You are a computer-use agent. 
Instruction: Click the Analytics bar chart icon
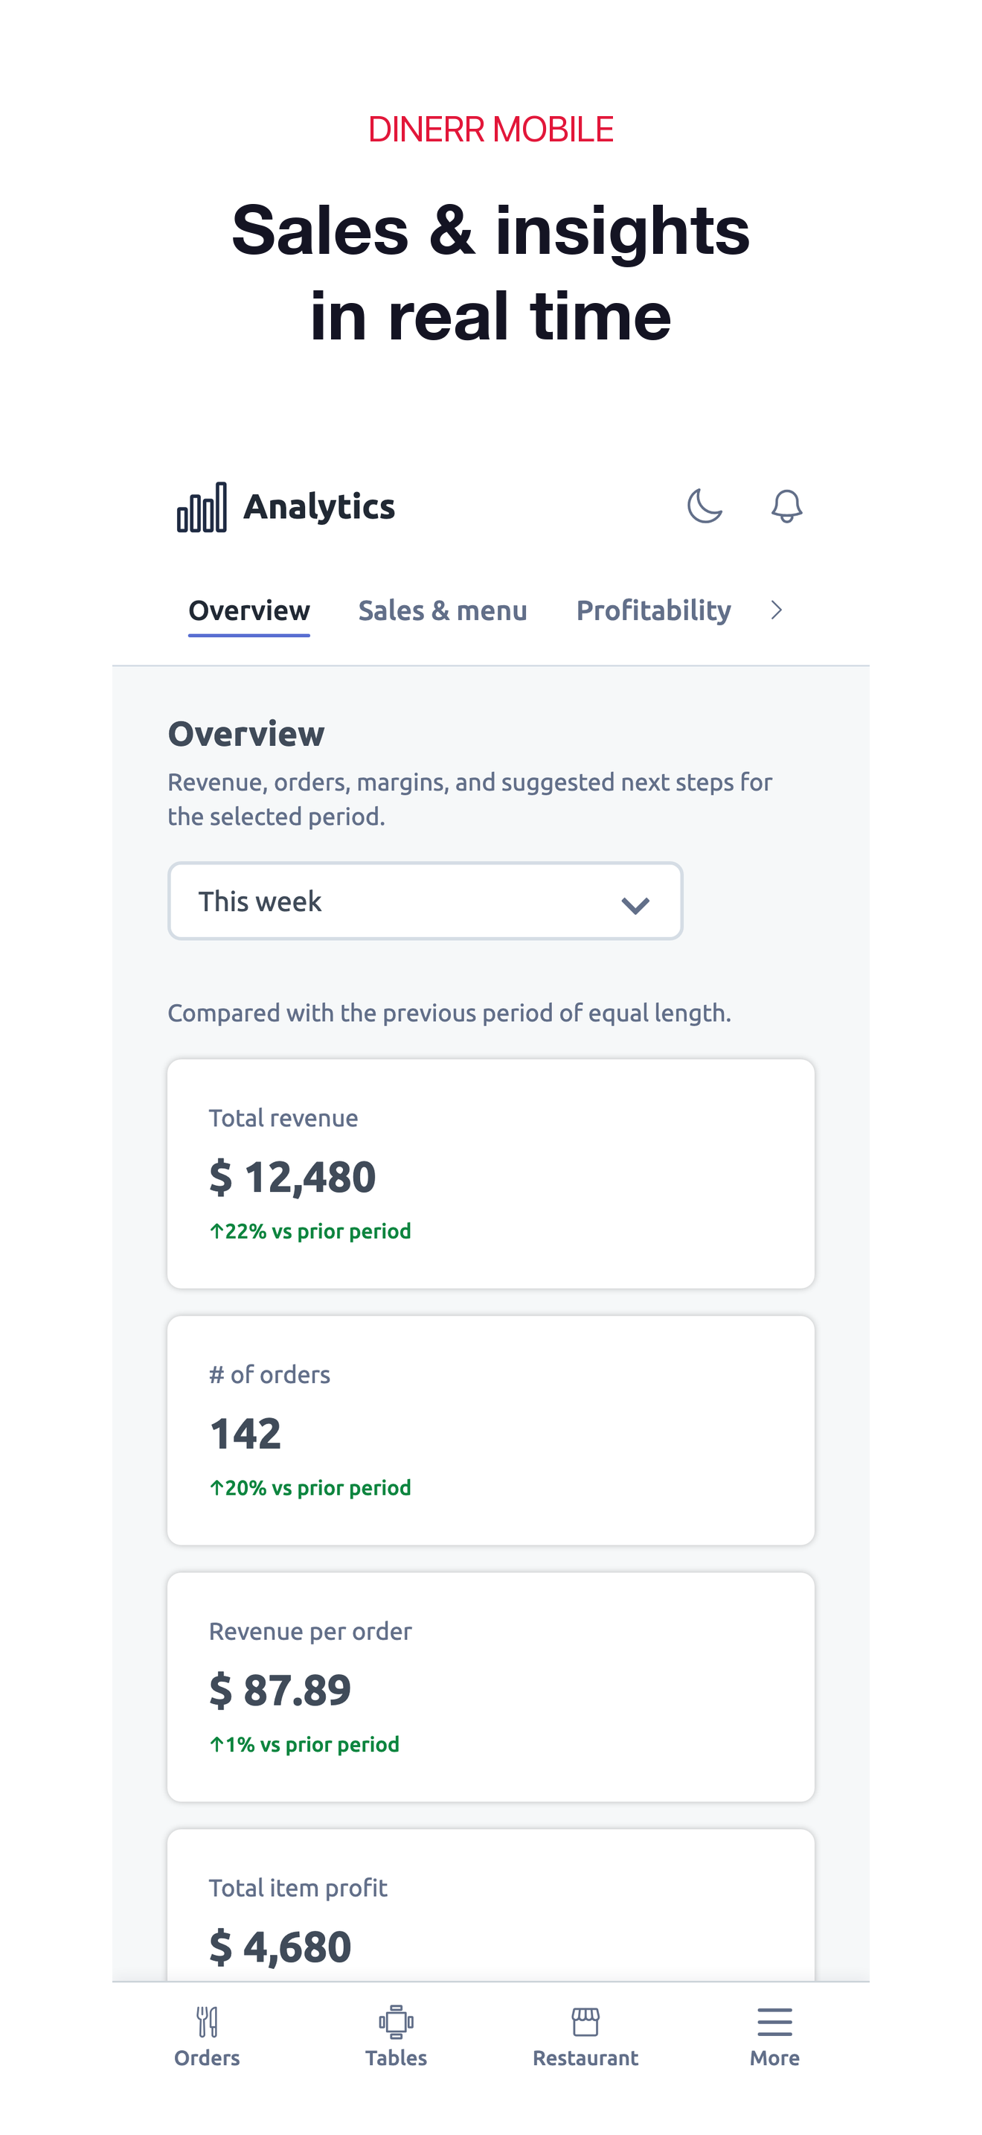coord(202,507)
